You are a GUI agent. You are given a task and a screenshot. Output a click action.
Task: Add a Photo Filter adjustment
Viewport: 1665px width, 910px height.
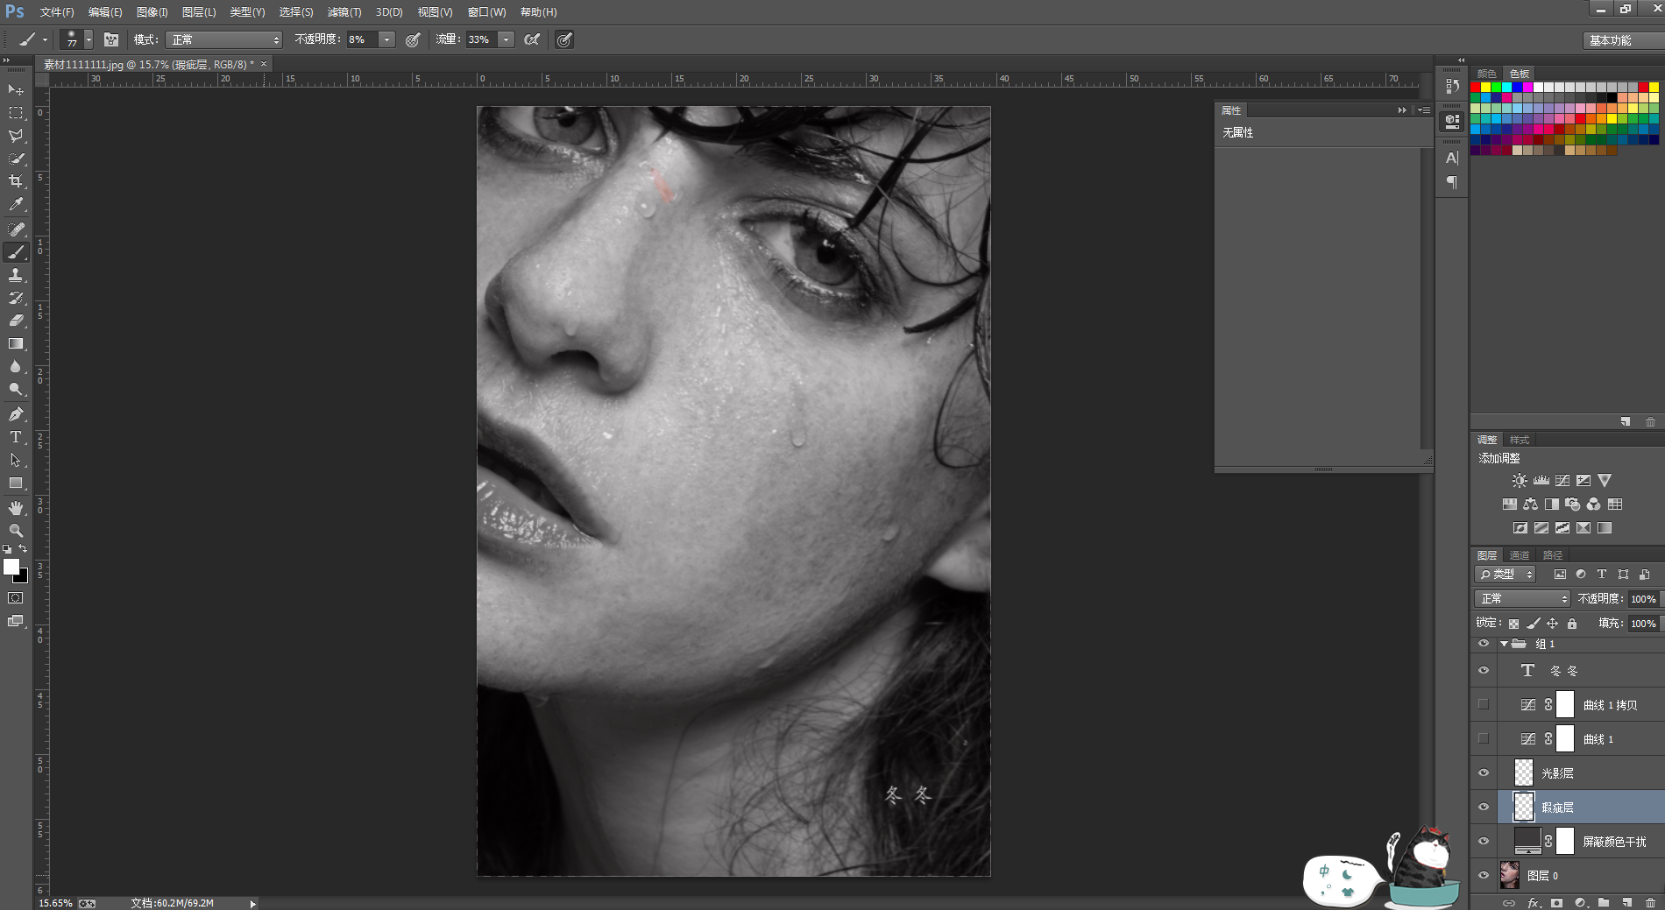(x=1573, y=504)
